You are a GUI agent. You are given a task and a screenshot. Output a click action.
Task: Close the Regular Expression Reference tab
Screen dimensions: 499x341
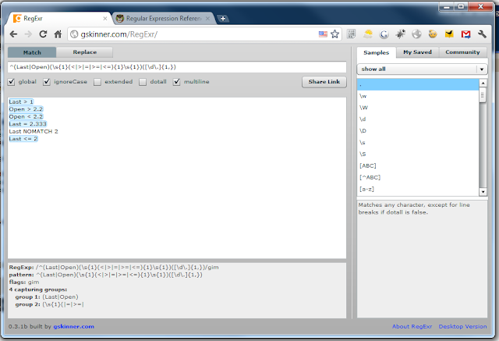click(207, 19)
